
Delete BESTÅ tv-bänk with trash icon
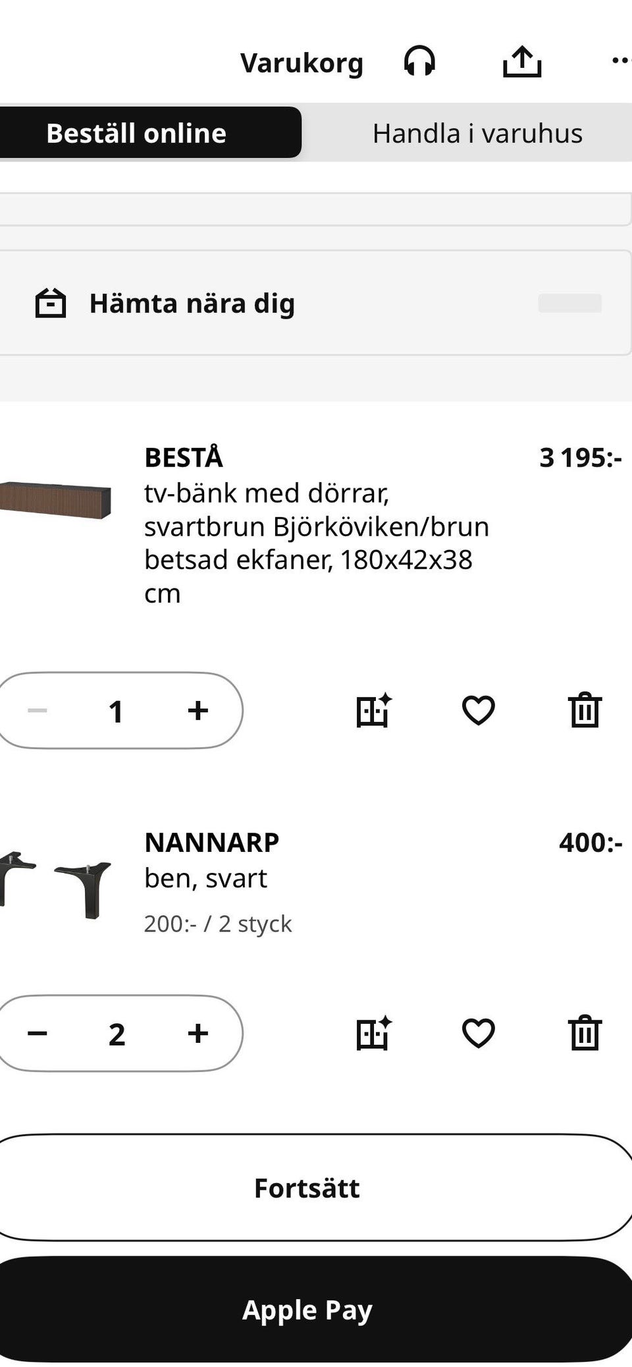tap(585, 710)
